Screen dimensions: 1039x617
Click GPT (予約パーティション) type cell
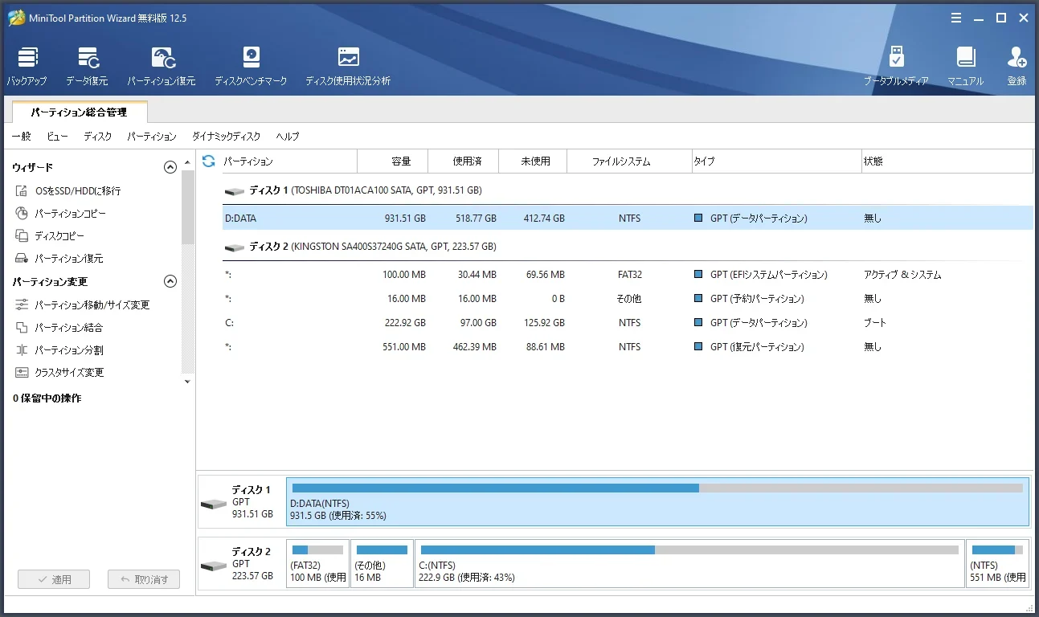click(757, 299)
